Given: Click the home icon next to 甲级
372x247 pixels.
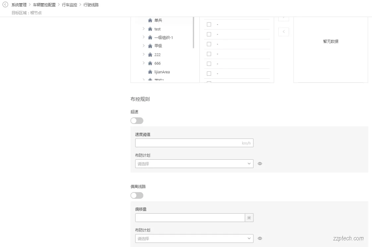Looking at the screenshot, I should tap(150, 46).
